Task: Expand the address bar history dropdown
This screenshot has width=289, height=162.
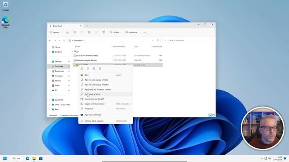Action: tap(153, 40)
